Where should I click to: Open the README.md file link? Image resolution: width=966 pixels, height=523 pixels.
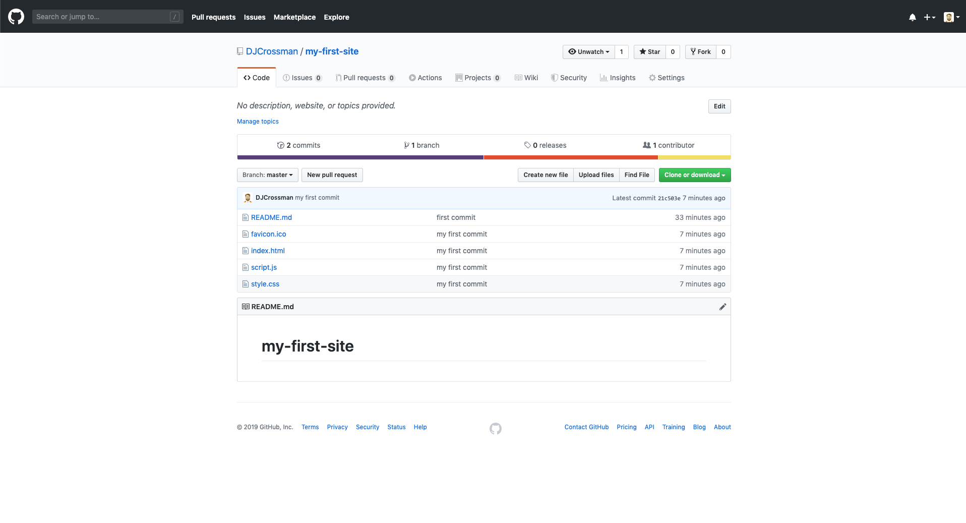click(x=271, y=217)
